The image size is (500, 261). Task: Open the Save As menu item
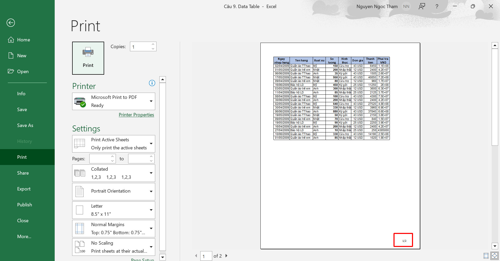[x=25, y=125]
